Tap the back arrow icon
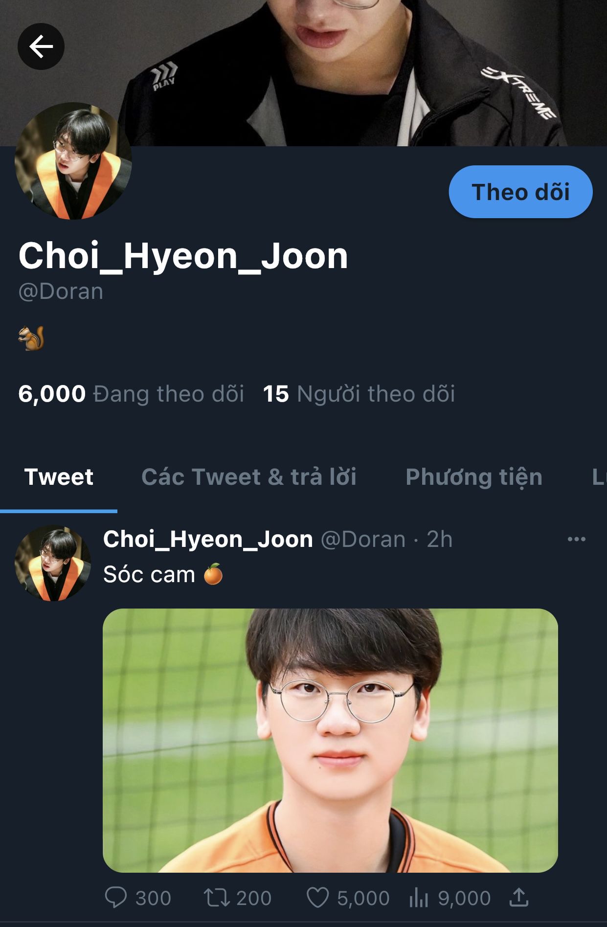This screenshot has height=927, width=607. click(41, 46)
